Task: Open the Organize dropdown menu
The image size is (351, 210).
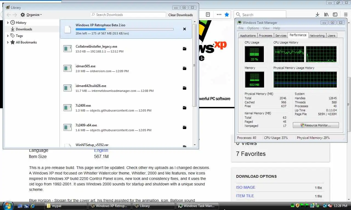Action: [x=31, y=15]
